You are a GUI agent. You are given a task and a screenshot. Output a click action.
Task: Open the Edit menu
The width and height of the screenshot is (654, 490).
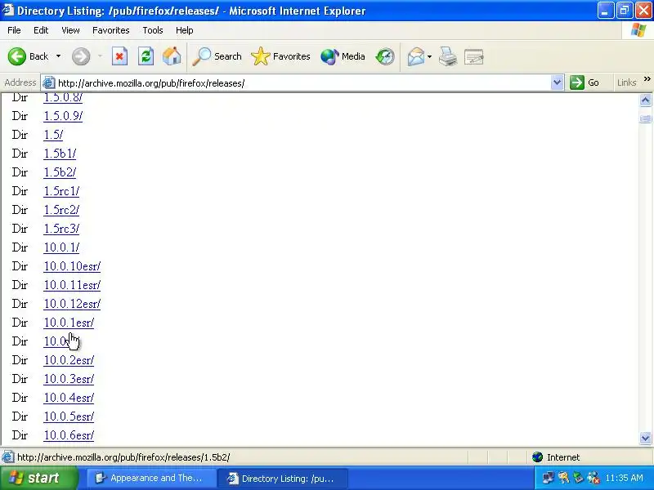click(x=41, y=30)
